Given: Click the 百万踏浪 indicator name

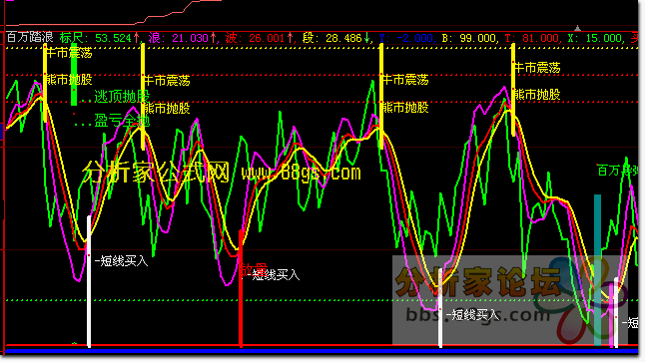Looking at the screenshot, I should 30,37.
